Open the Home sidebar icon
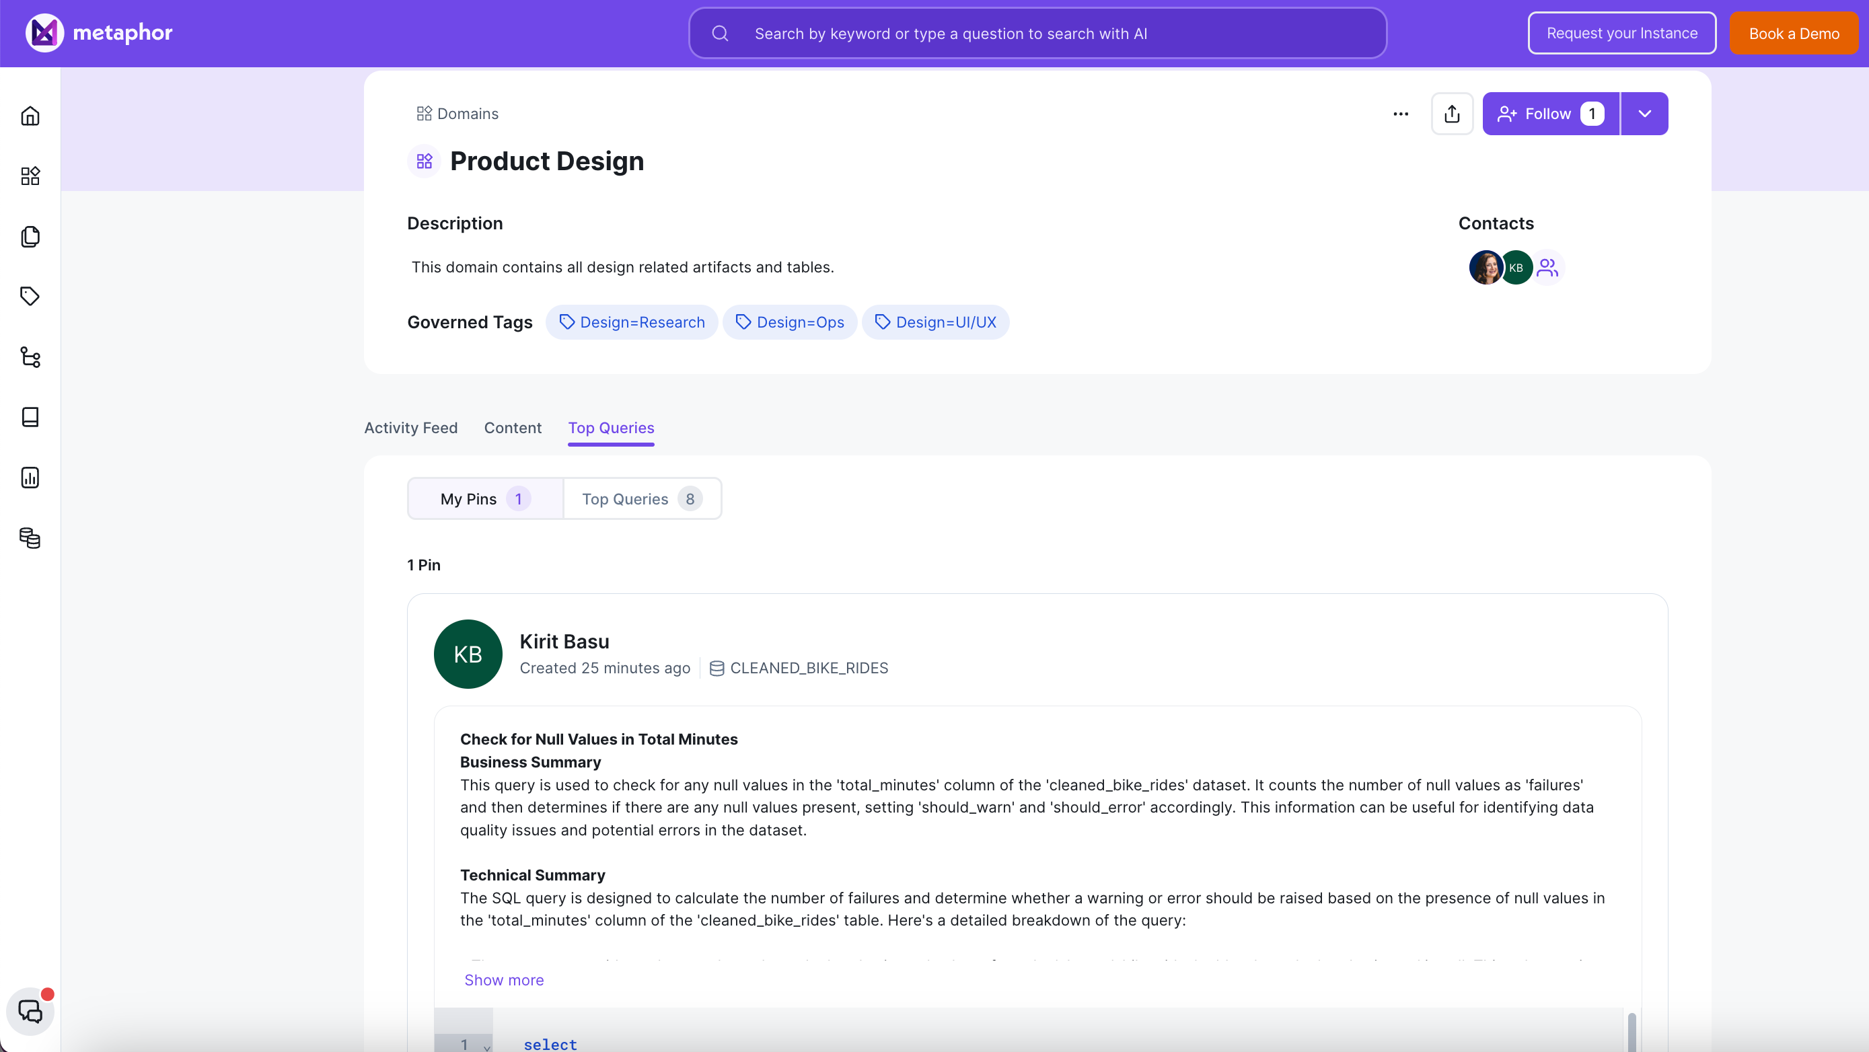The height and width of the screenshot is (1052, 1869). pyautogui.click(x=30, y=116)
